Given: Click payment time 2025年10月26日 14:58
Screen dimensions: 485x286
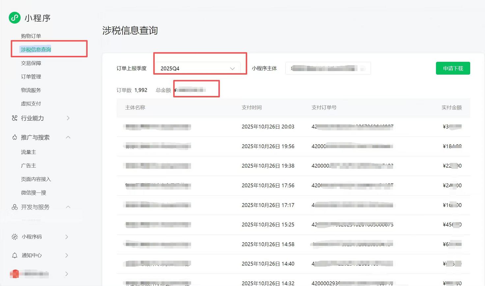Looking at the screenshot, I should (268, 244).
